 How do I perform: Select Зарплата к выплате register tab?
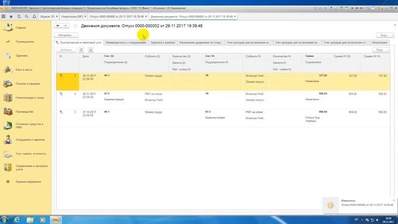tap(163, 42)
